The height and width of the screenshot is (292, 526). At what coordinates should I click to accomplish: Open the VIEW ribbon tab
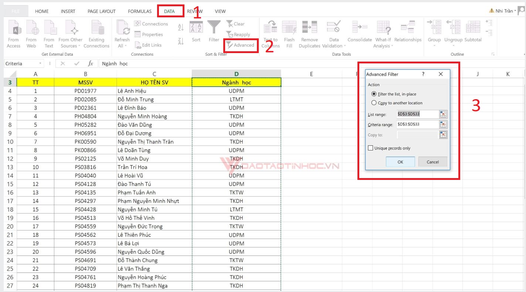(220, 11)
